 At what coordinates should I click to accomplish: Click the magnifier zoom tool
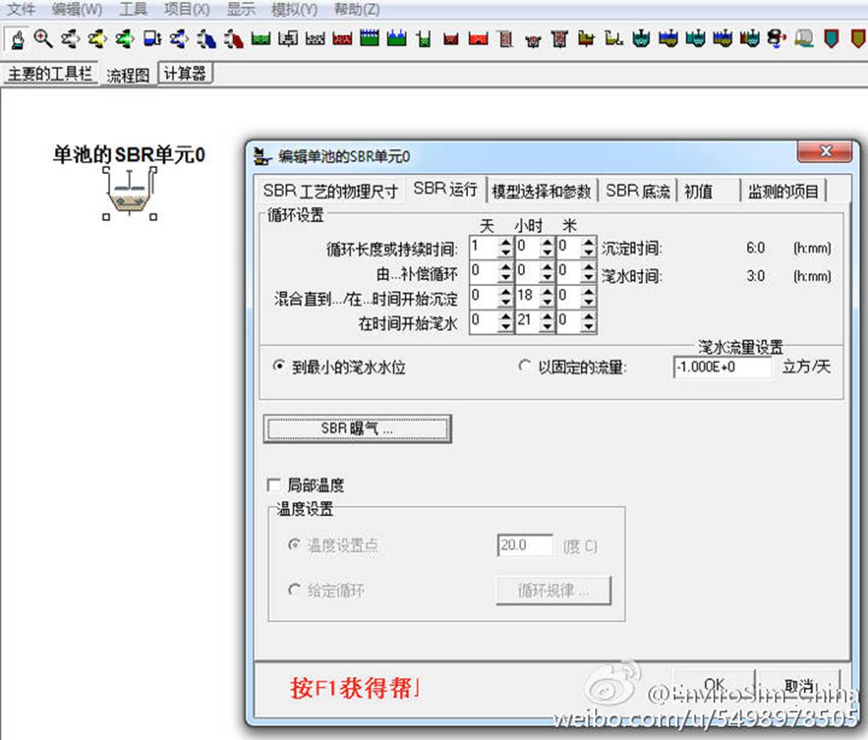pyautogui.click(x=43, y=38)
